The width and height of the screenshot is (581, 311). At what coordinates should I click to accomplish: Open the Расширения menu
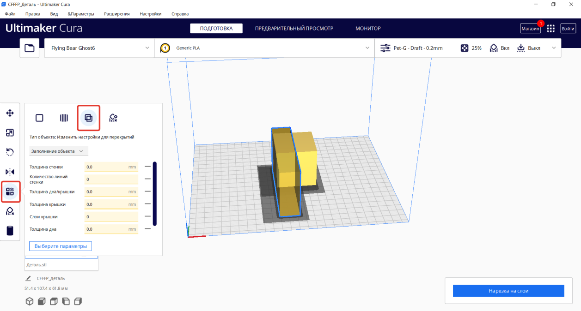[x=117, y=14]
